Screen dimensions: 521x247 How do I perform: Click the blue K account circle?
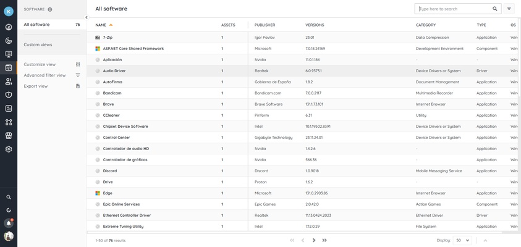(x=9, y=11)
